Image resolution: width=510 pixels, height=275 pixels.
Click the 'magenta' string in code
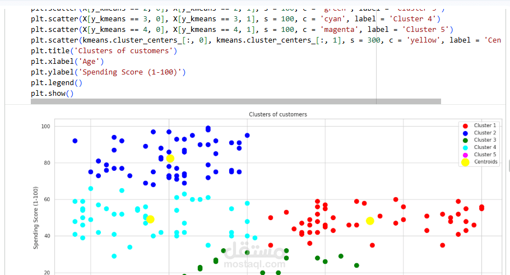(x=339, y=30)
